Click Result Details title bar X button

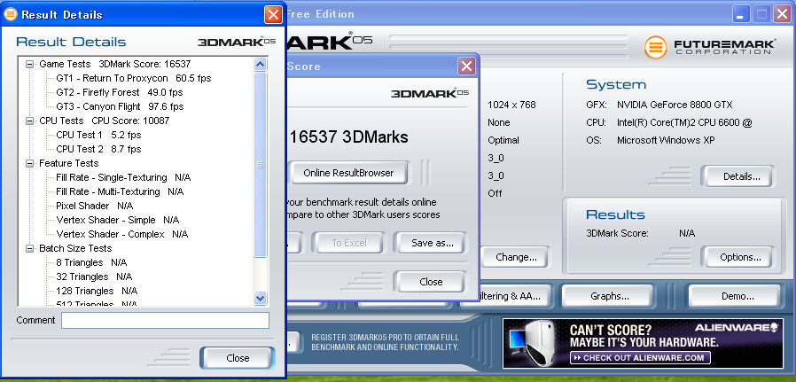[273, 15]
